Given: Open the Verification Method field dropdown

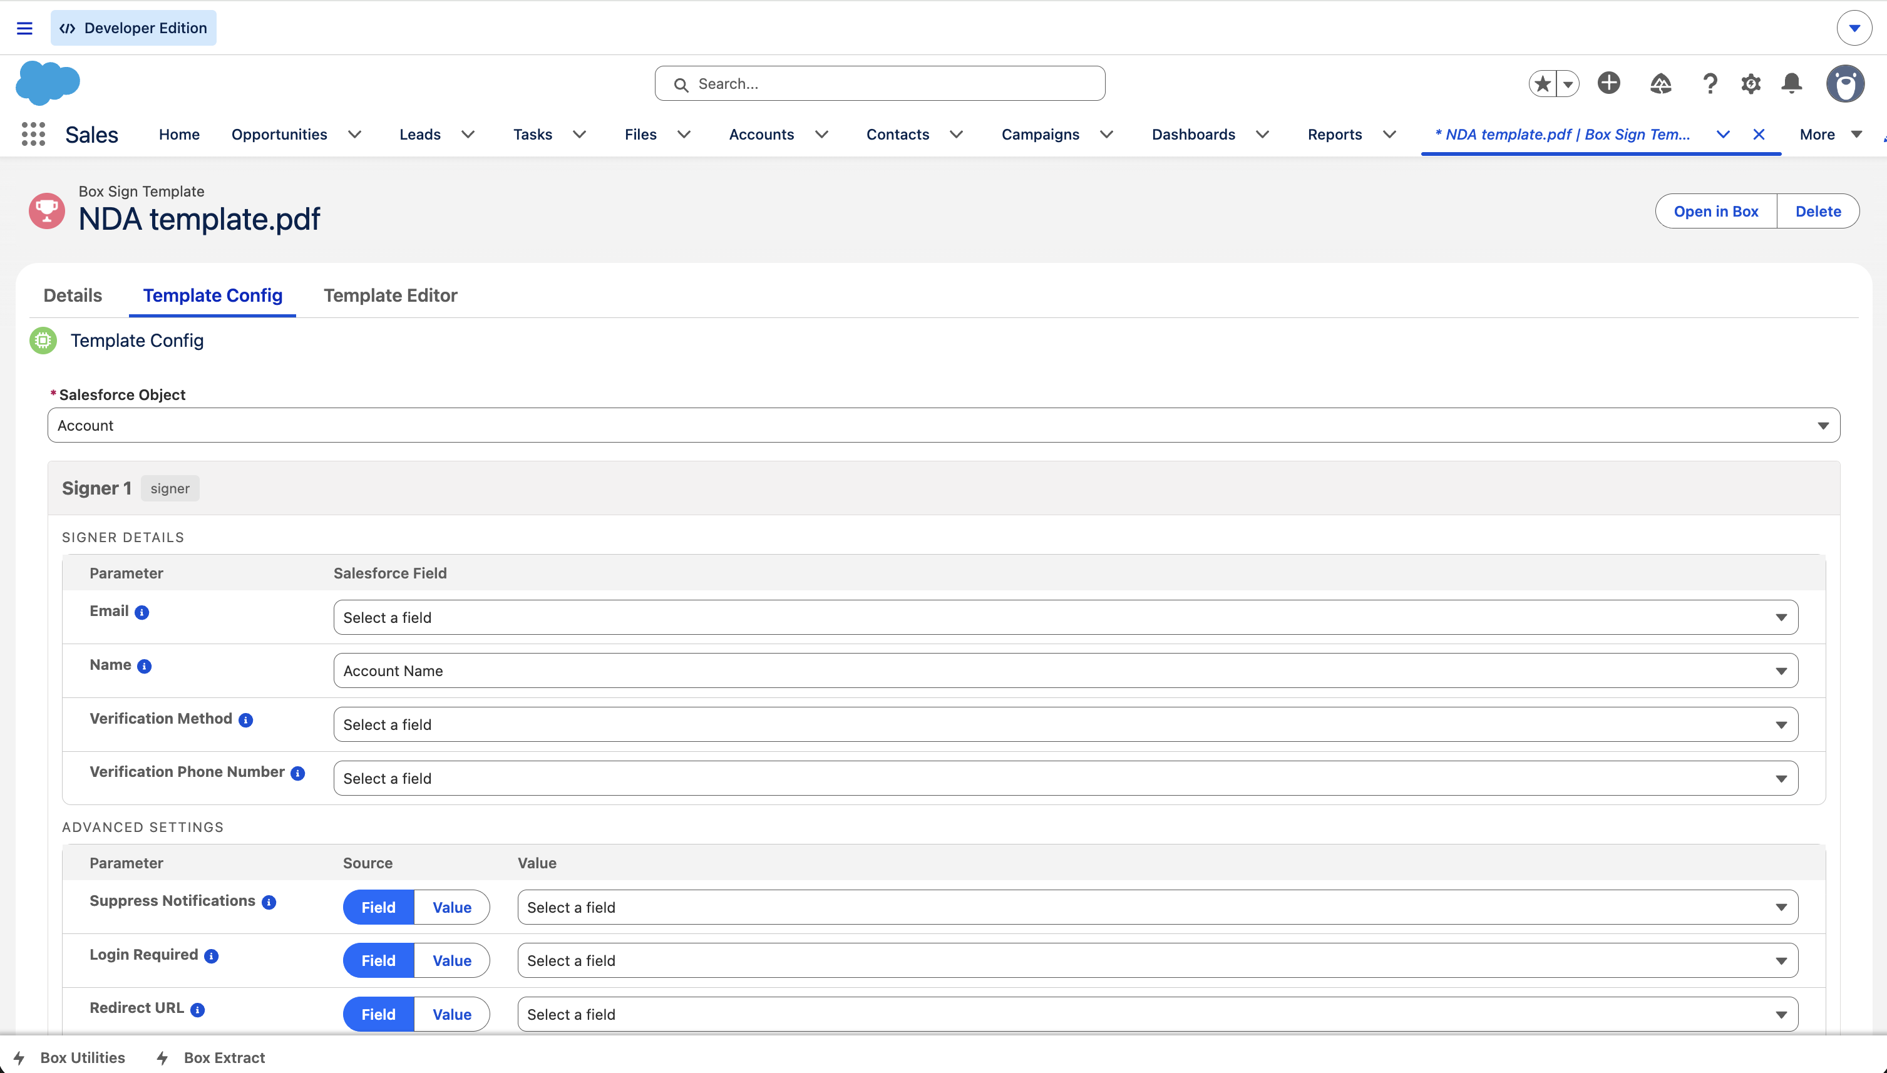Looking at the screenshot, I should pyautogui.click(x=1066, y=724).
